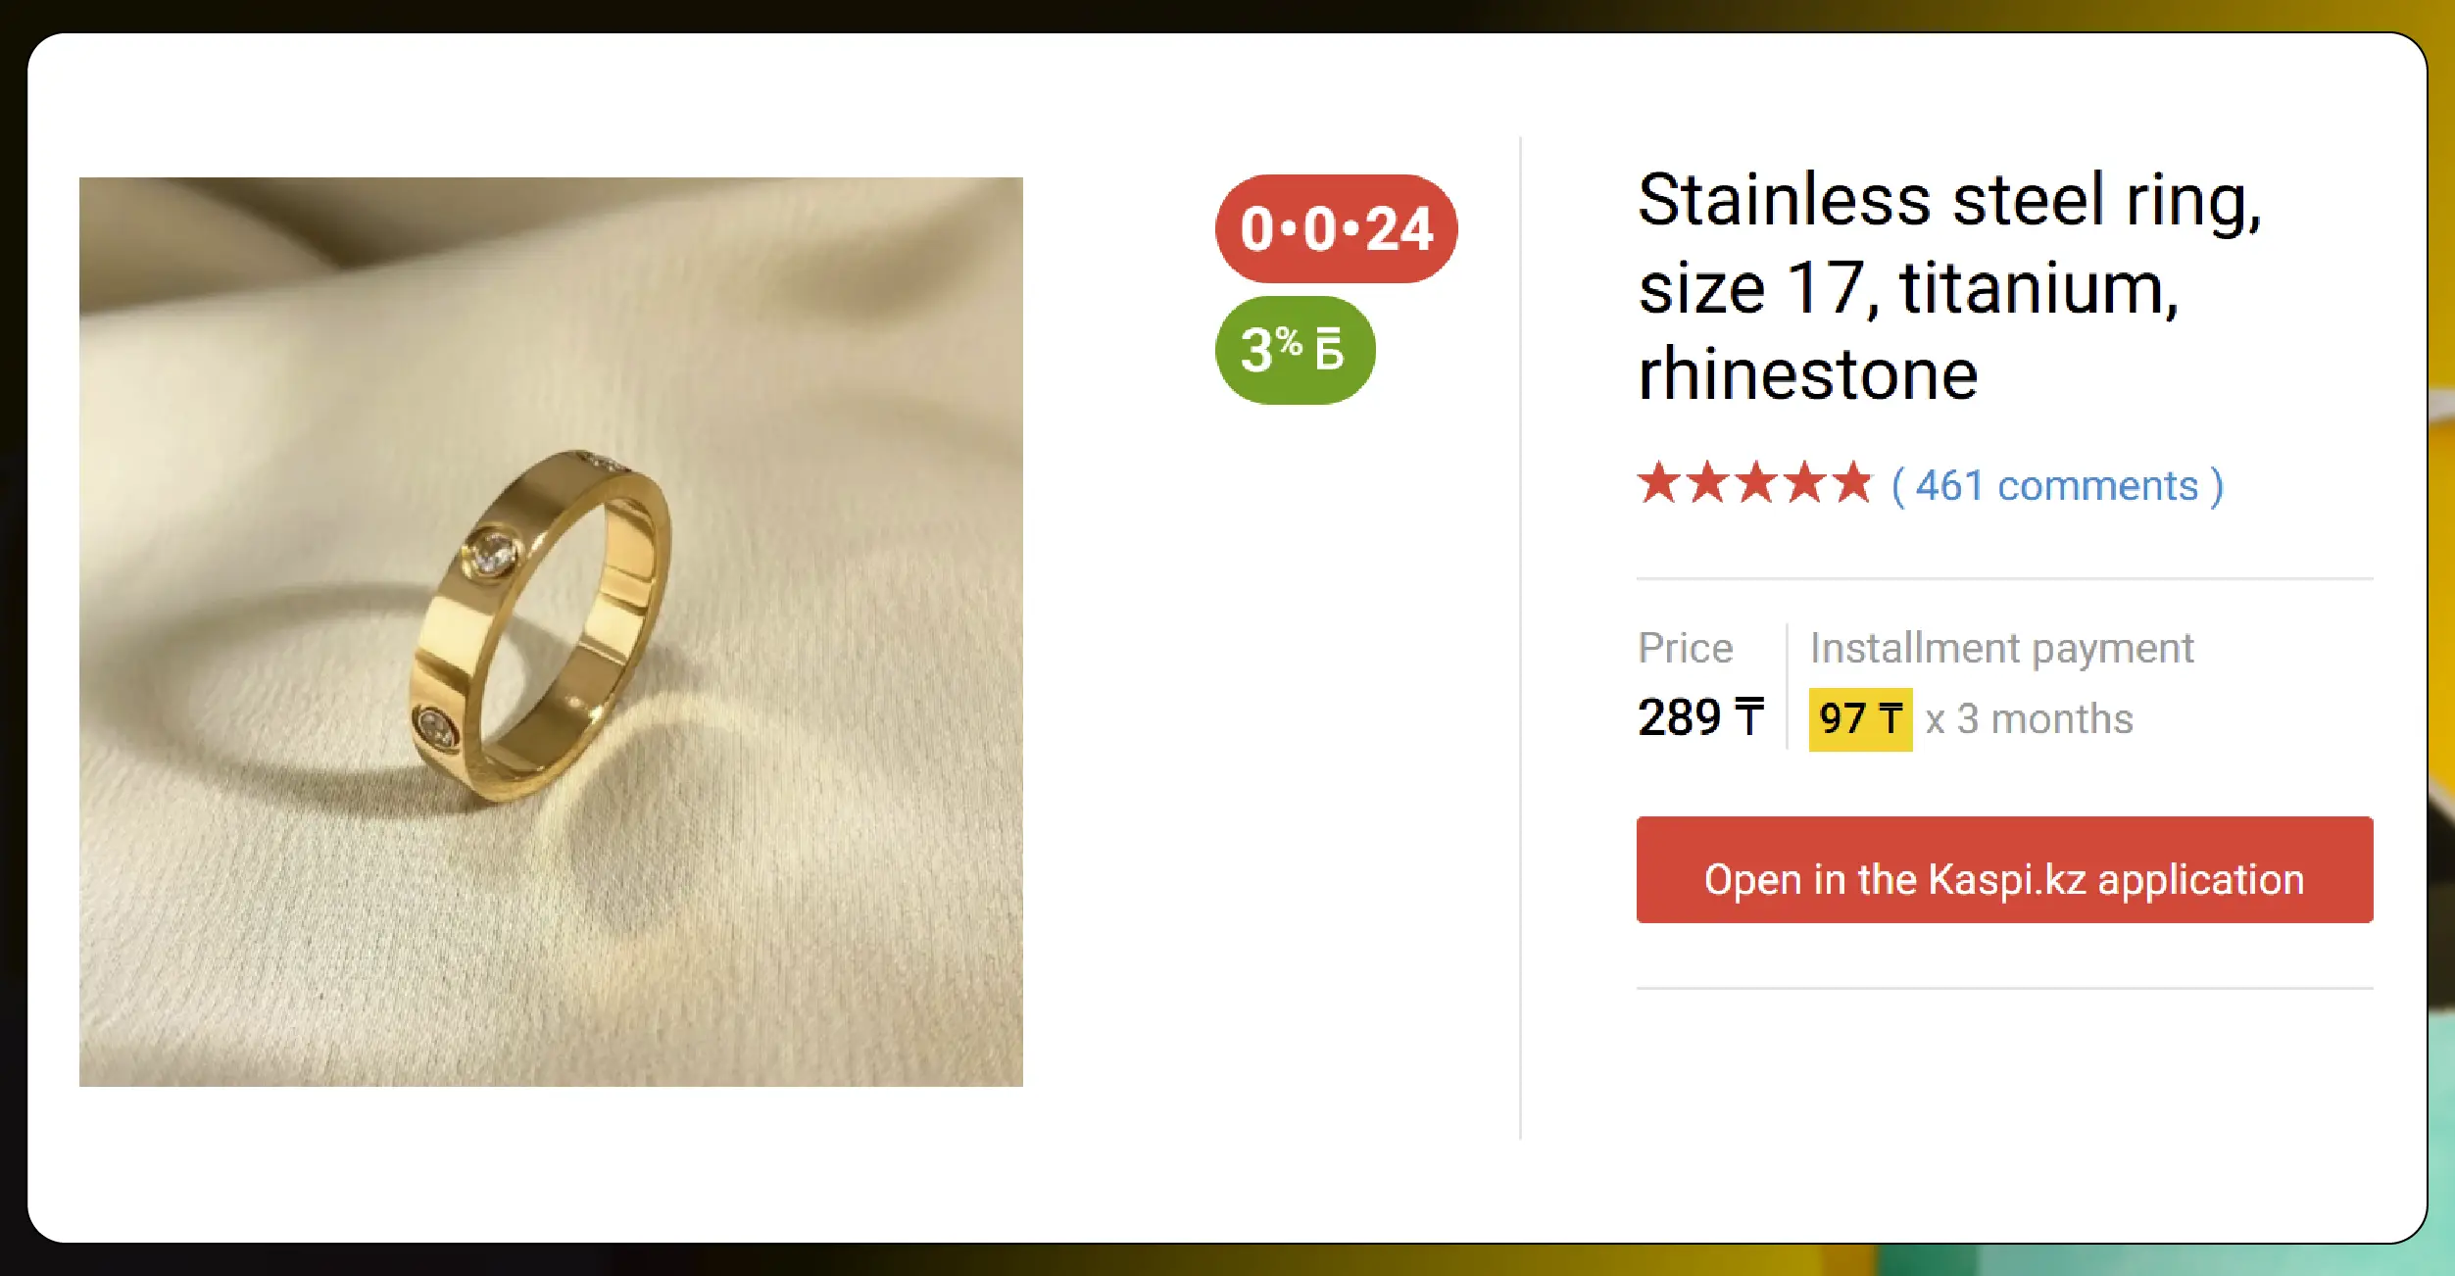Select the yellow 97 ₸ installment amount

1860,719
